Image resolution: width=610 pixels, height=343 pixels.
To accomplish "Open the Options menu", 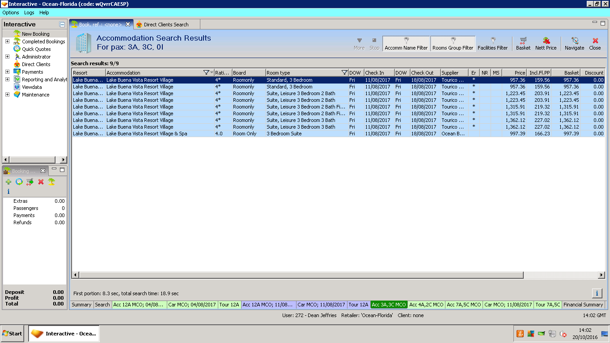I will coord(11,13).
